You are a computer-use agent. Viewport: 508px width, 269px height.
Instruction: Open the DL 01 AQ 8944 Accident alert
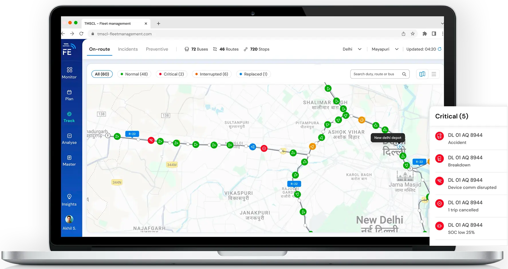tap(470, 138)
